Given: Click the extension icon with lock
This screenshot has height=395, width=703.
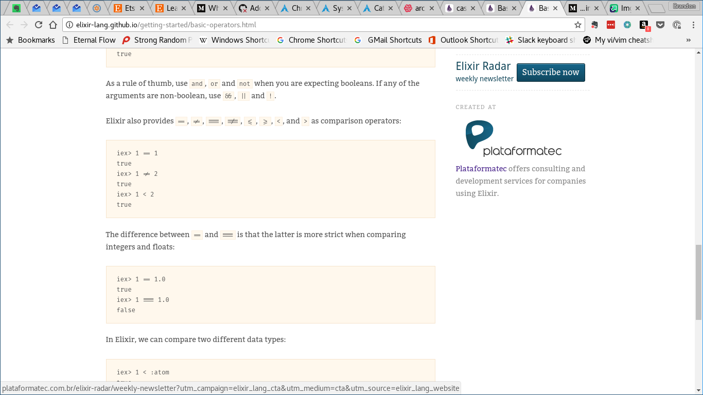Looking at the screenshot, I should [x=677, y=25].
